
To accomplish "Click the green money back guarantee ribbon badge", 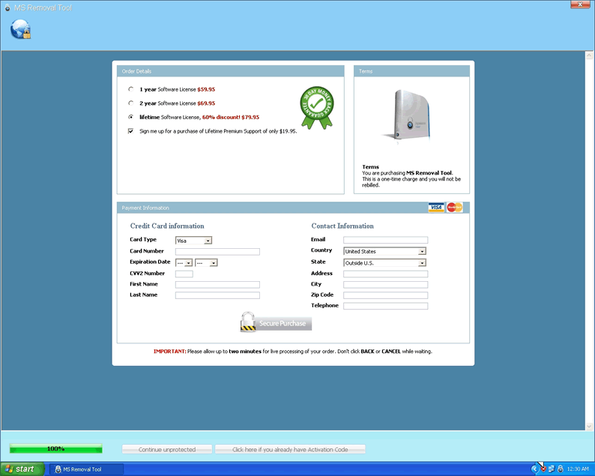I will point(317,106).
